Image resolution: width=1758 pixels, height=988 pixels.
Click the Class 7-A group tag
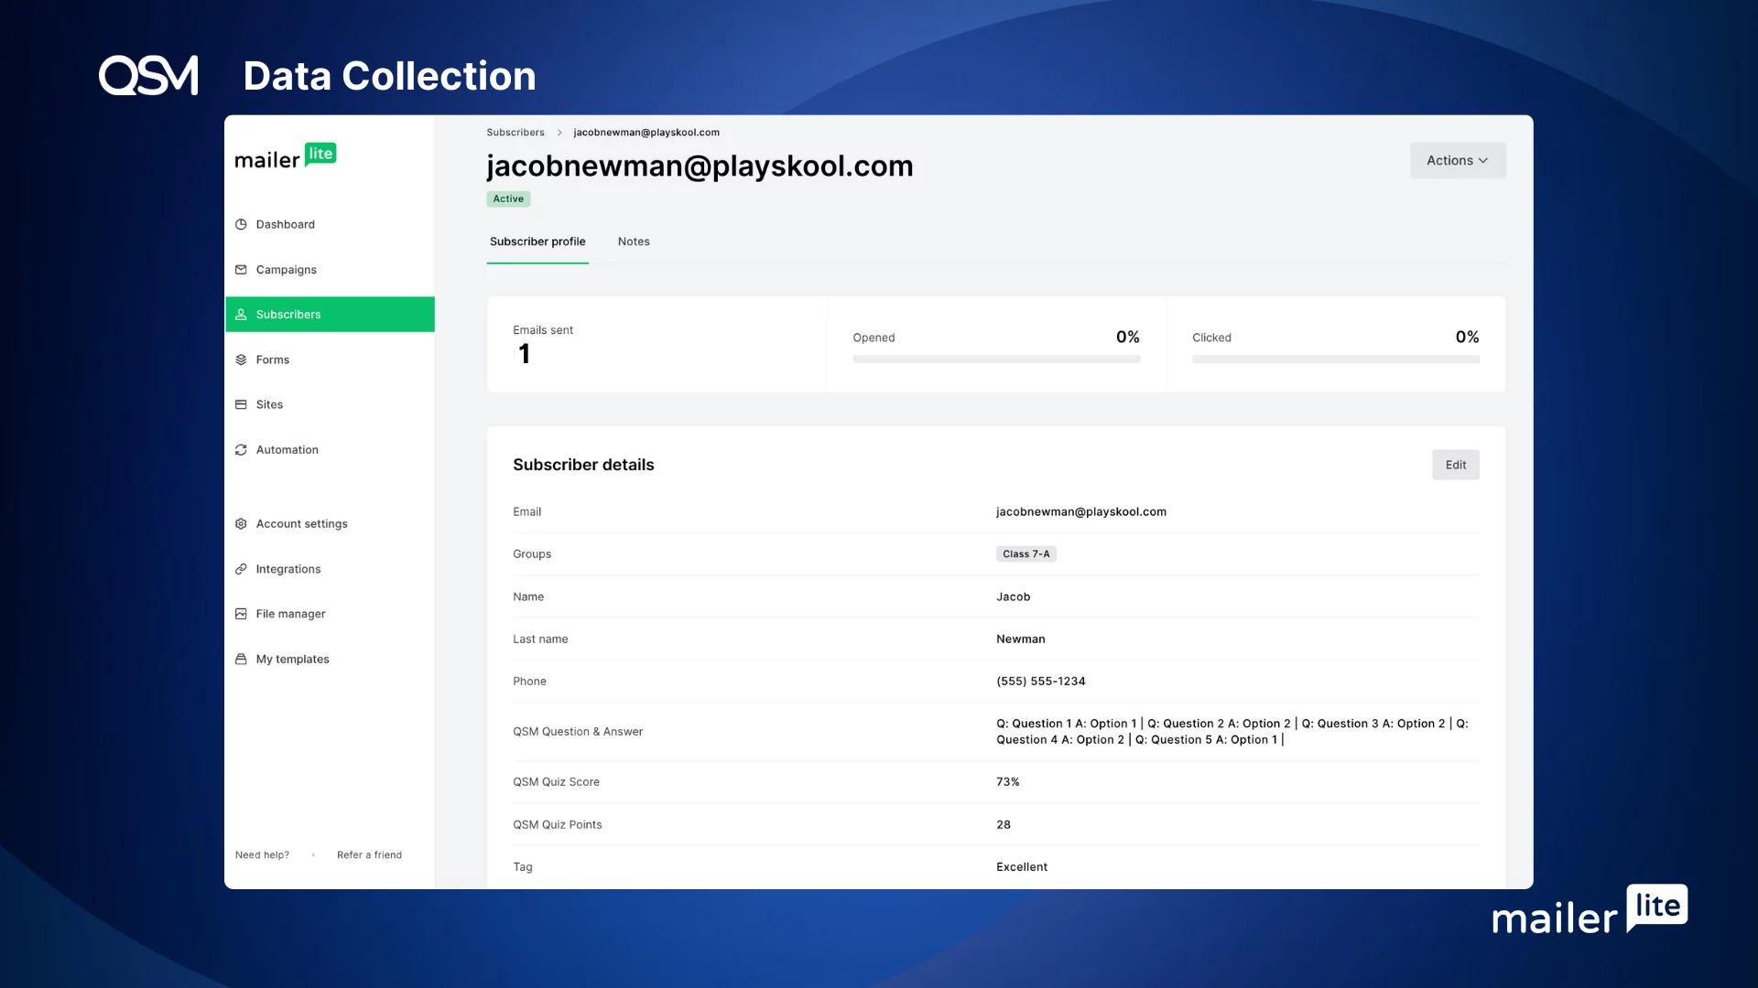pos(1026,554)
